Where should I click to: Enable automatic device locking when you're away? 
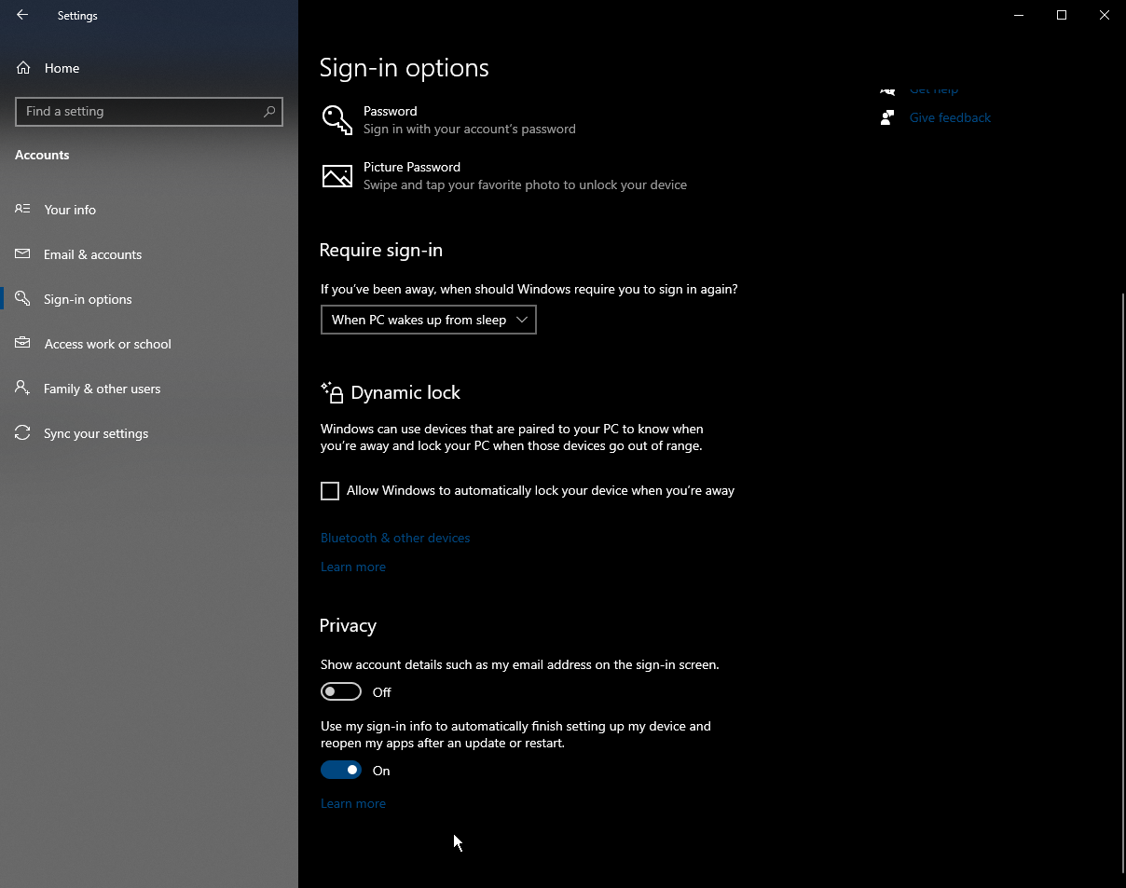pyautogui.click(x=330, y=490)
